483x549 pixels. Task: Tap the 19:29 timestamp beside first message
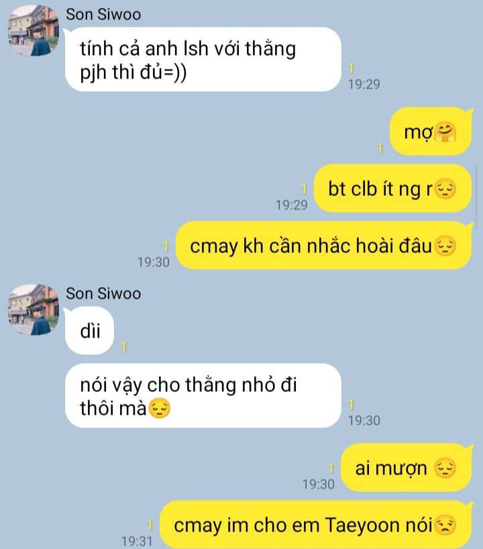(364, 84)
